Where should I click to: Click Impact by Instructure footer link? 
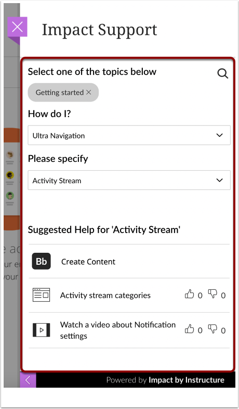187,380
